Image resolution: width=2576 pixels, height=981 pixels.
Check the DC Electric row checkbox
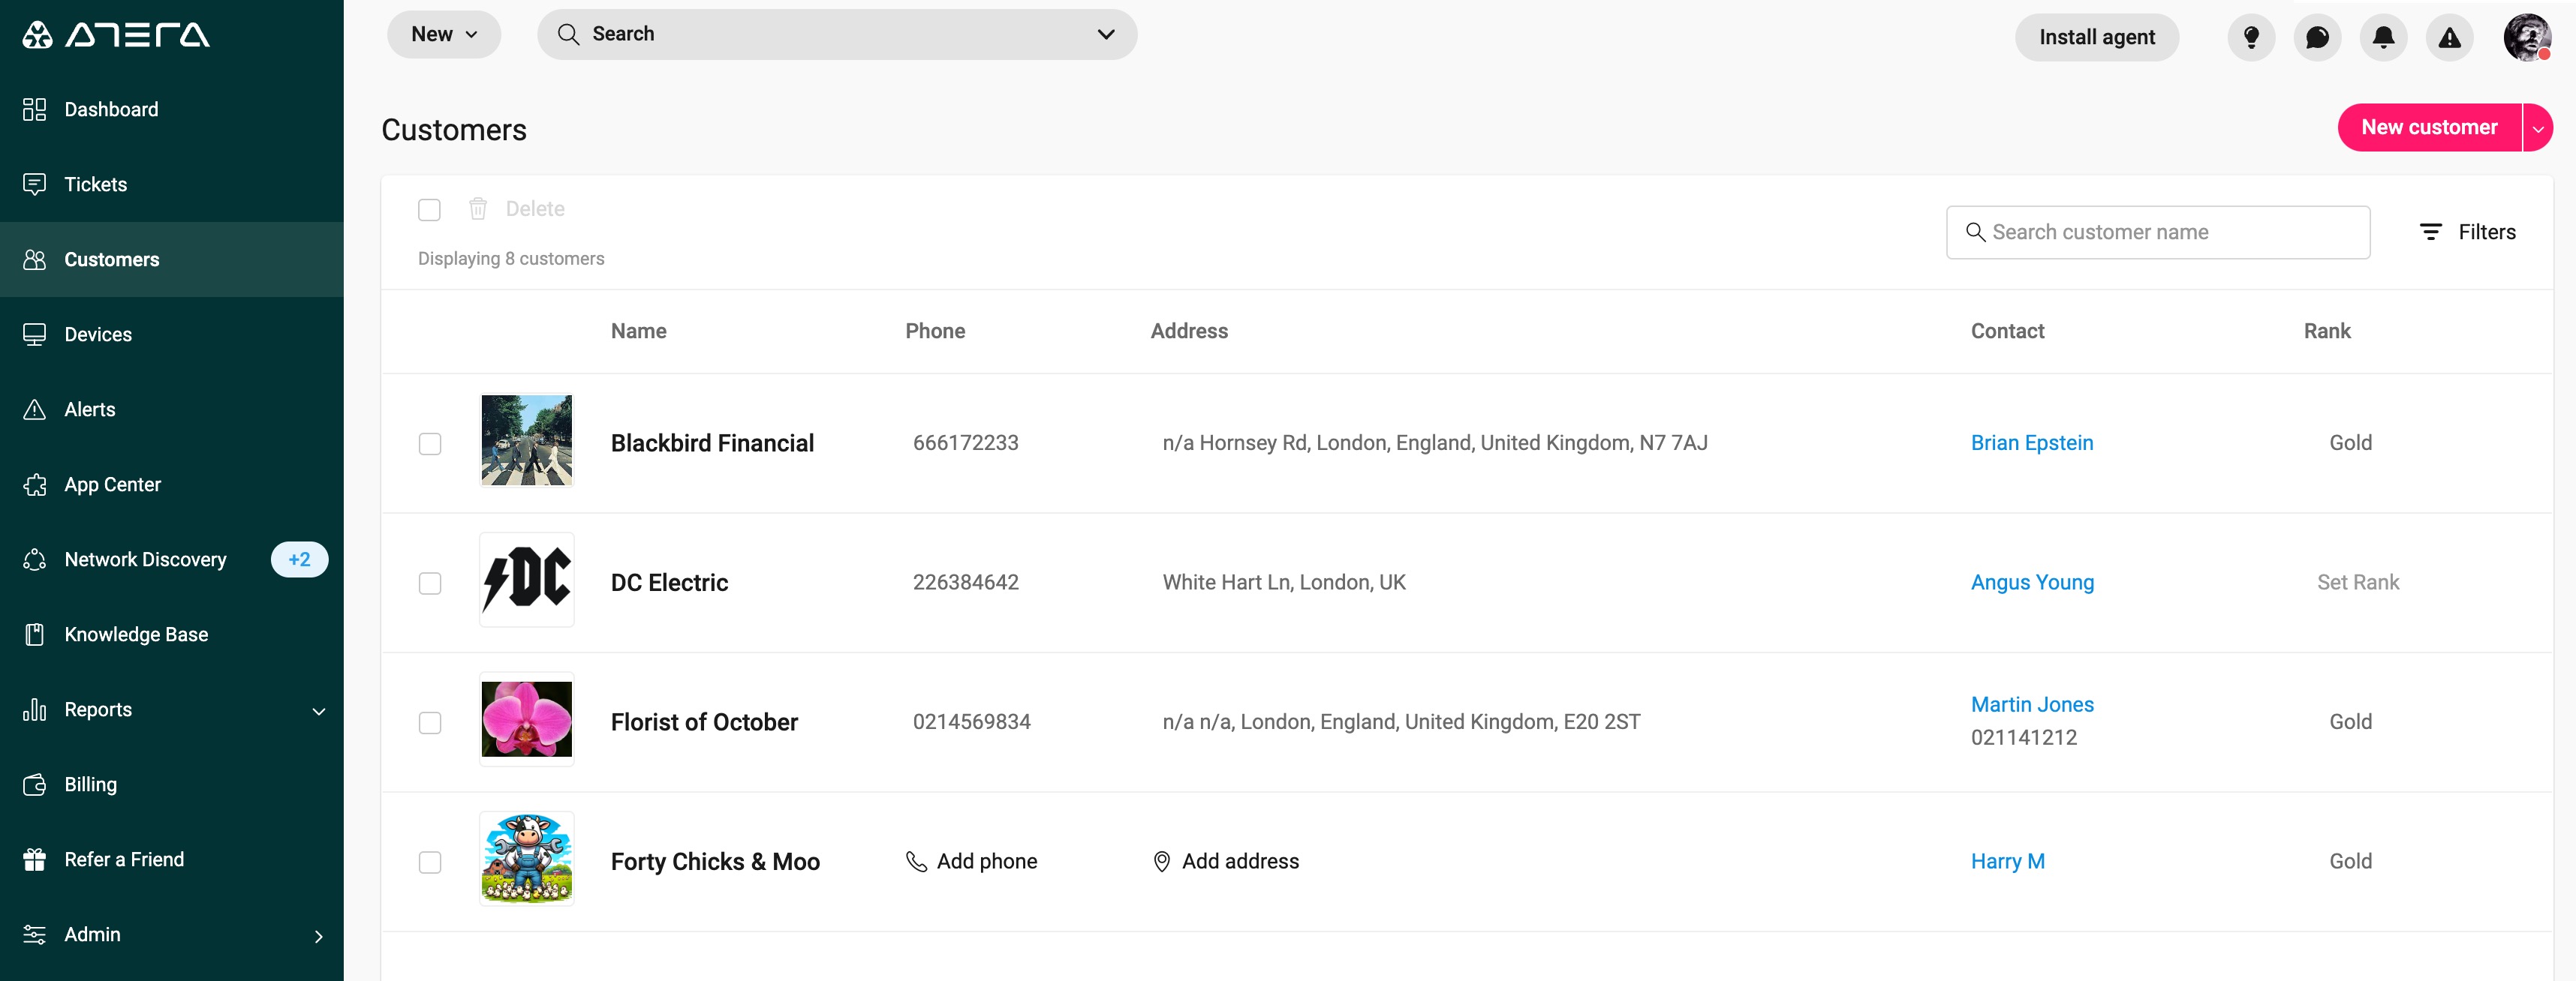point(429,583)
